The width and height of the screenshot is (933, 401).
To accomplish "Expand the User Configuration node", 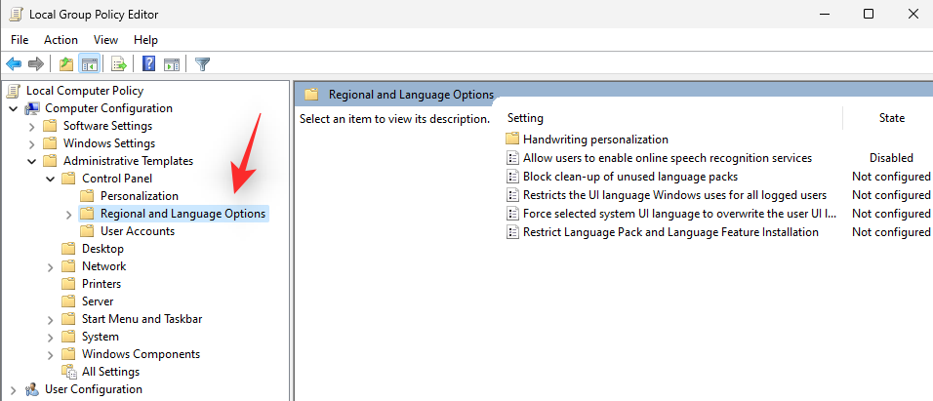I will (14, 390).
